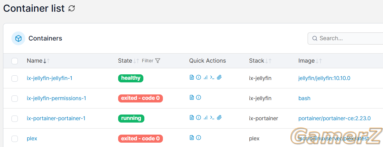This screenshot has height=147, width=383.
Task: Sort containers by the Image column
Action: 310,61
